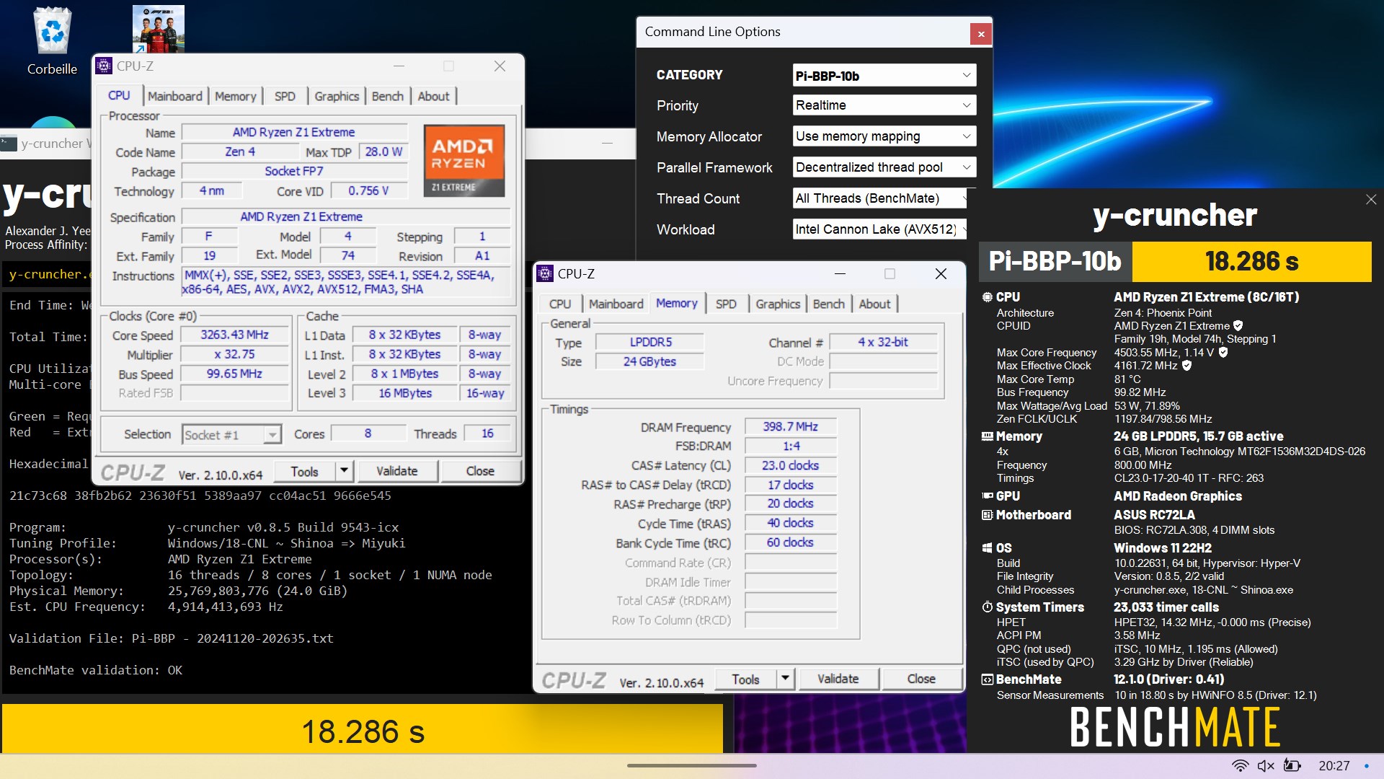Screen dimensions: 1384x779
Task: Click the GPU section icon in BenchMate panel
Action: [987, 496]
